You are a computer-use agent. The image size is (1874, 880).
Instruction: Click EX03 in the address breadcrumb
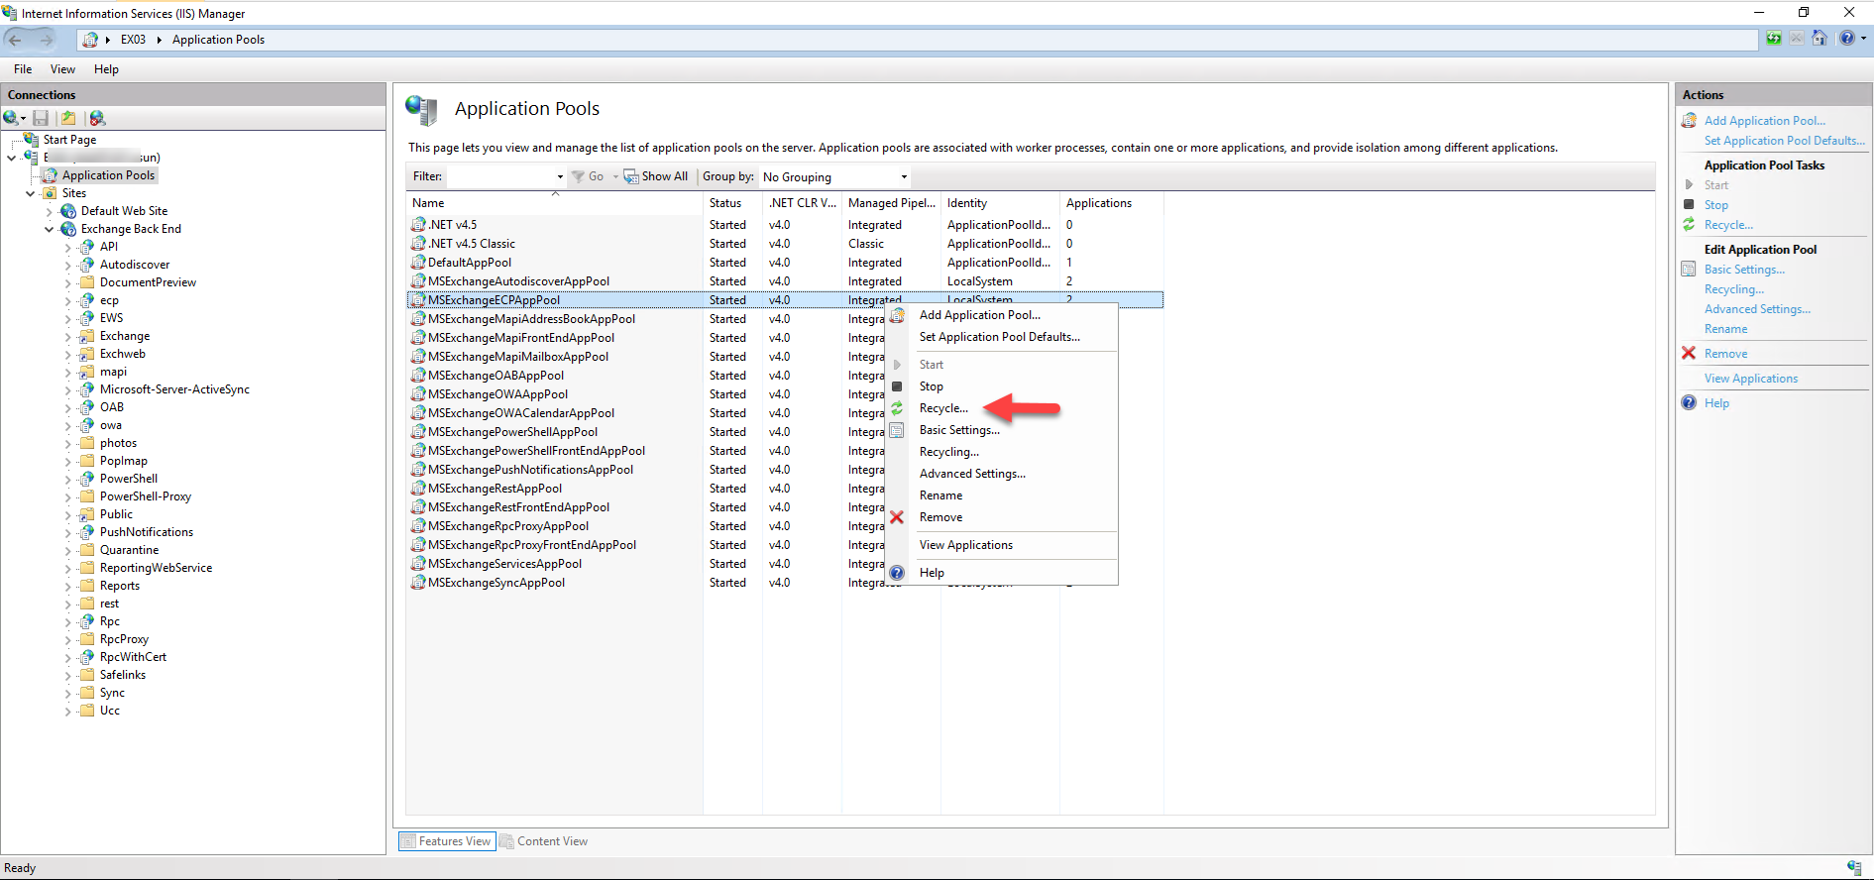coord(133,40)
